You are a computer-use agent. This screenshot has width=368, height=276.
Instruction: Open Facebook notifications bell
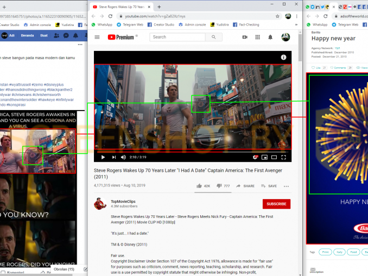pyautogui.click(x=75, y=35)
